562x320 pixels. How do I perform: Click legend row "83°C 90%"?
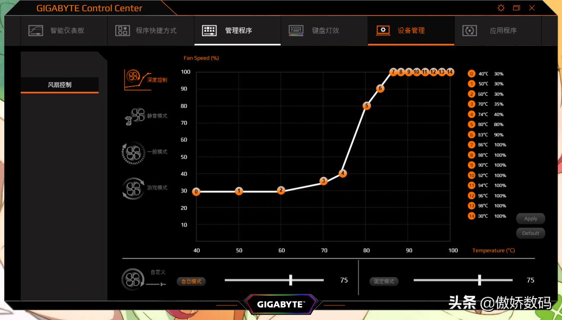click(486, 135)
